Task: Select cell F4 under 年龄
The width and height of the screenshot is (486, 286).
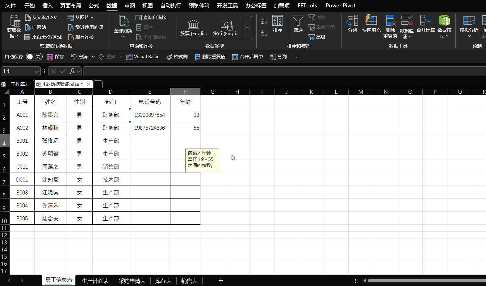Action: click(x=185, y=141)
